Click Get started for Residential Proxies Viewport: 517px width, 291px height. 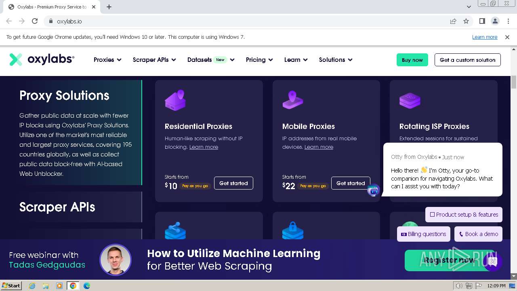click(233, 183)
